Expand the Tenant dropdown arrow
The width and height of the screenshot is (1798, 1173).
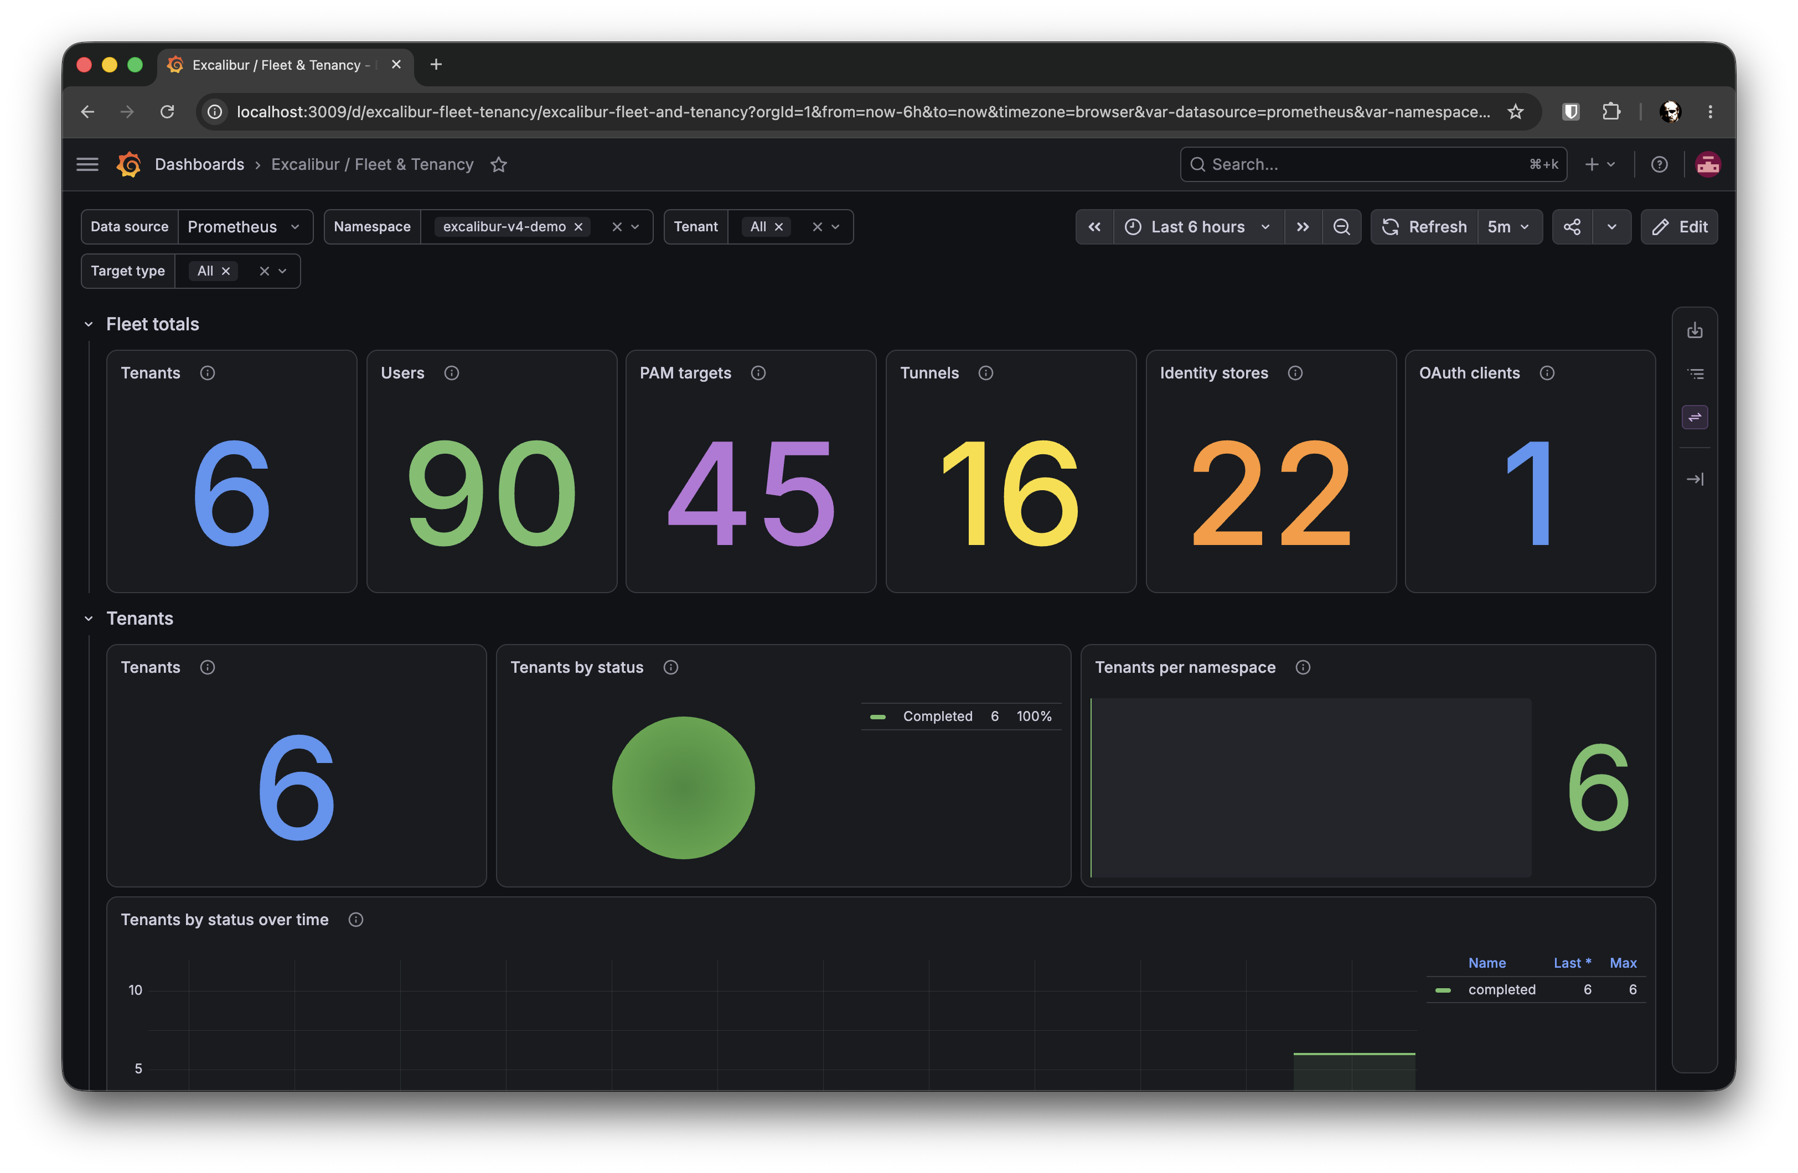pos(835,227)
